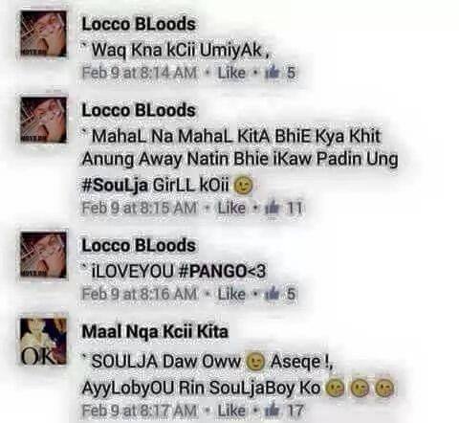Like the 'Waq Kna kCii UmiyAk' comment
The image size is (459, 423).
point(231,73)
